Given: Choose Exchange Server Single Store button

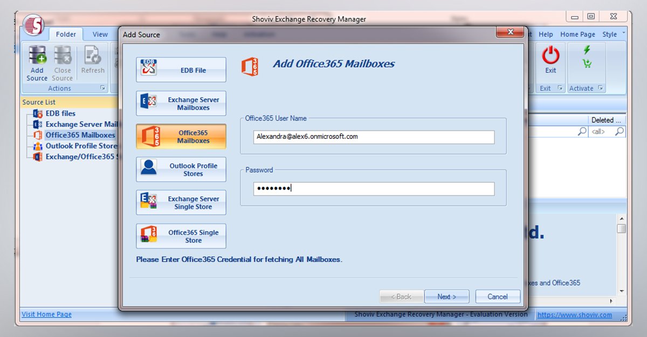Looking at the screenshot, I should click(181, 202).
